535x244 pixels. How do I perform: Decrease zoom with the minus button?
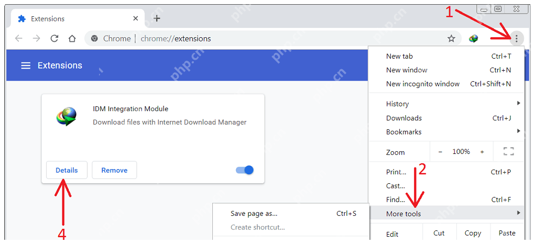coord(440,152)
